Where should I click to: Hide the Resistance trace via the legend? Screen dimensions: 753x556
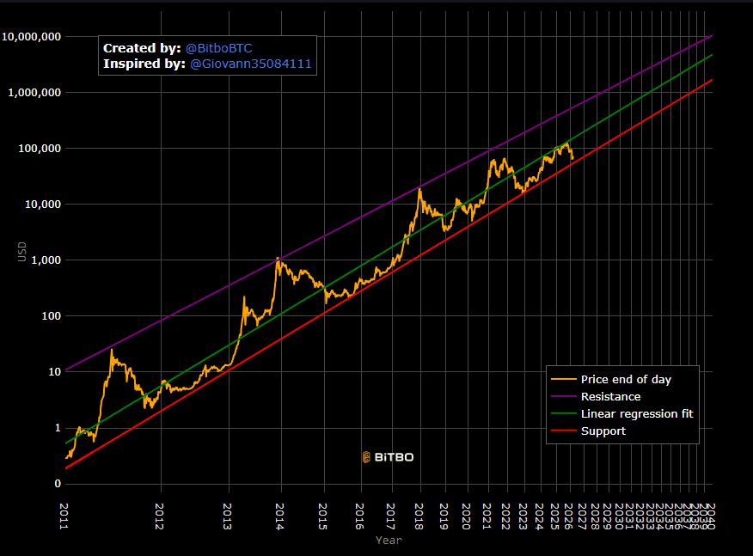click(610, 396)
